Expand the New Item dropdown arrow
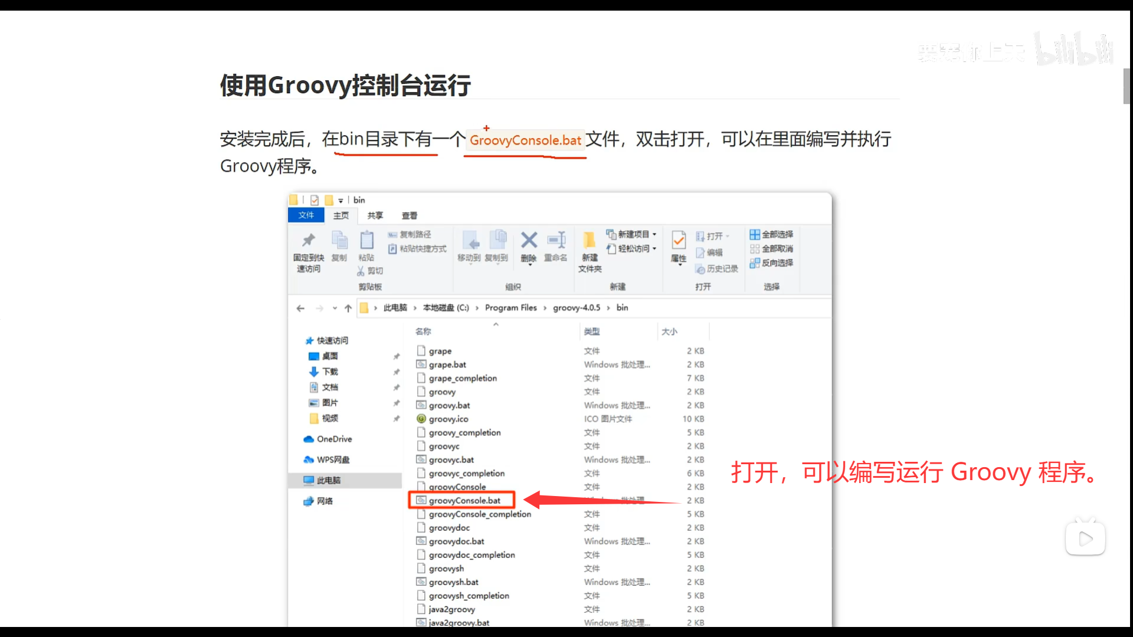This screenshot has width=1133, height=637. [654, 234]
